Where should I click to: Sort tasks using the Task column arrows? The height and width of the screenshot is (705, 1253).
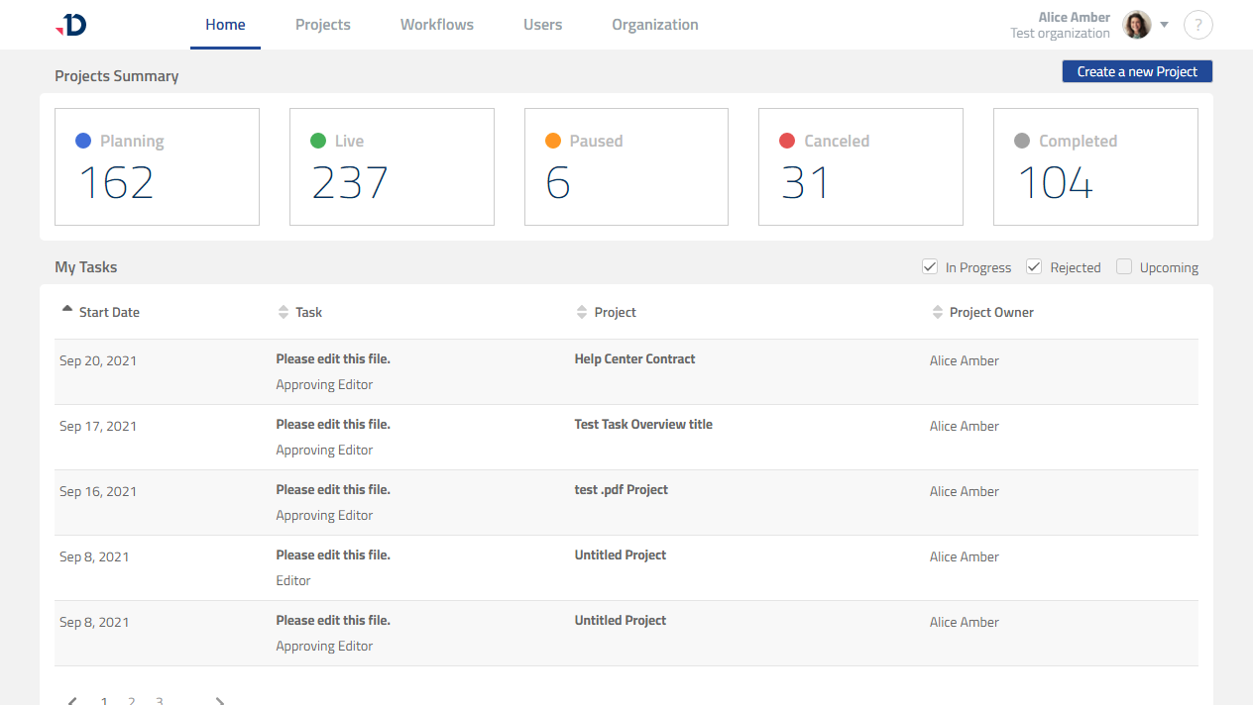point(283,311)
